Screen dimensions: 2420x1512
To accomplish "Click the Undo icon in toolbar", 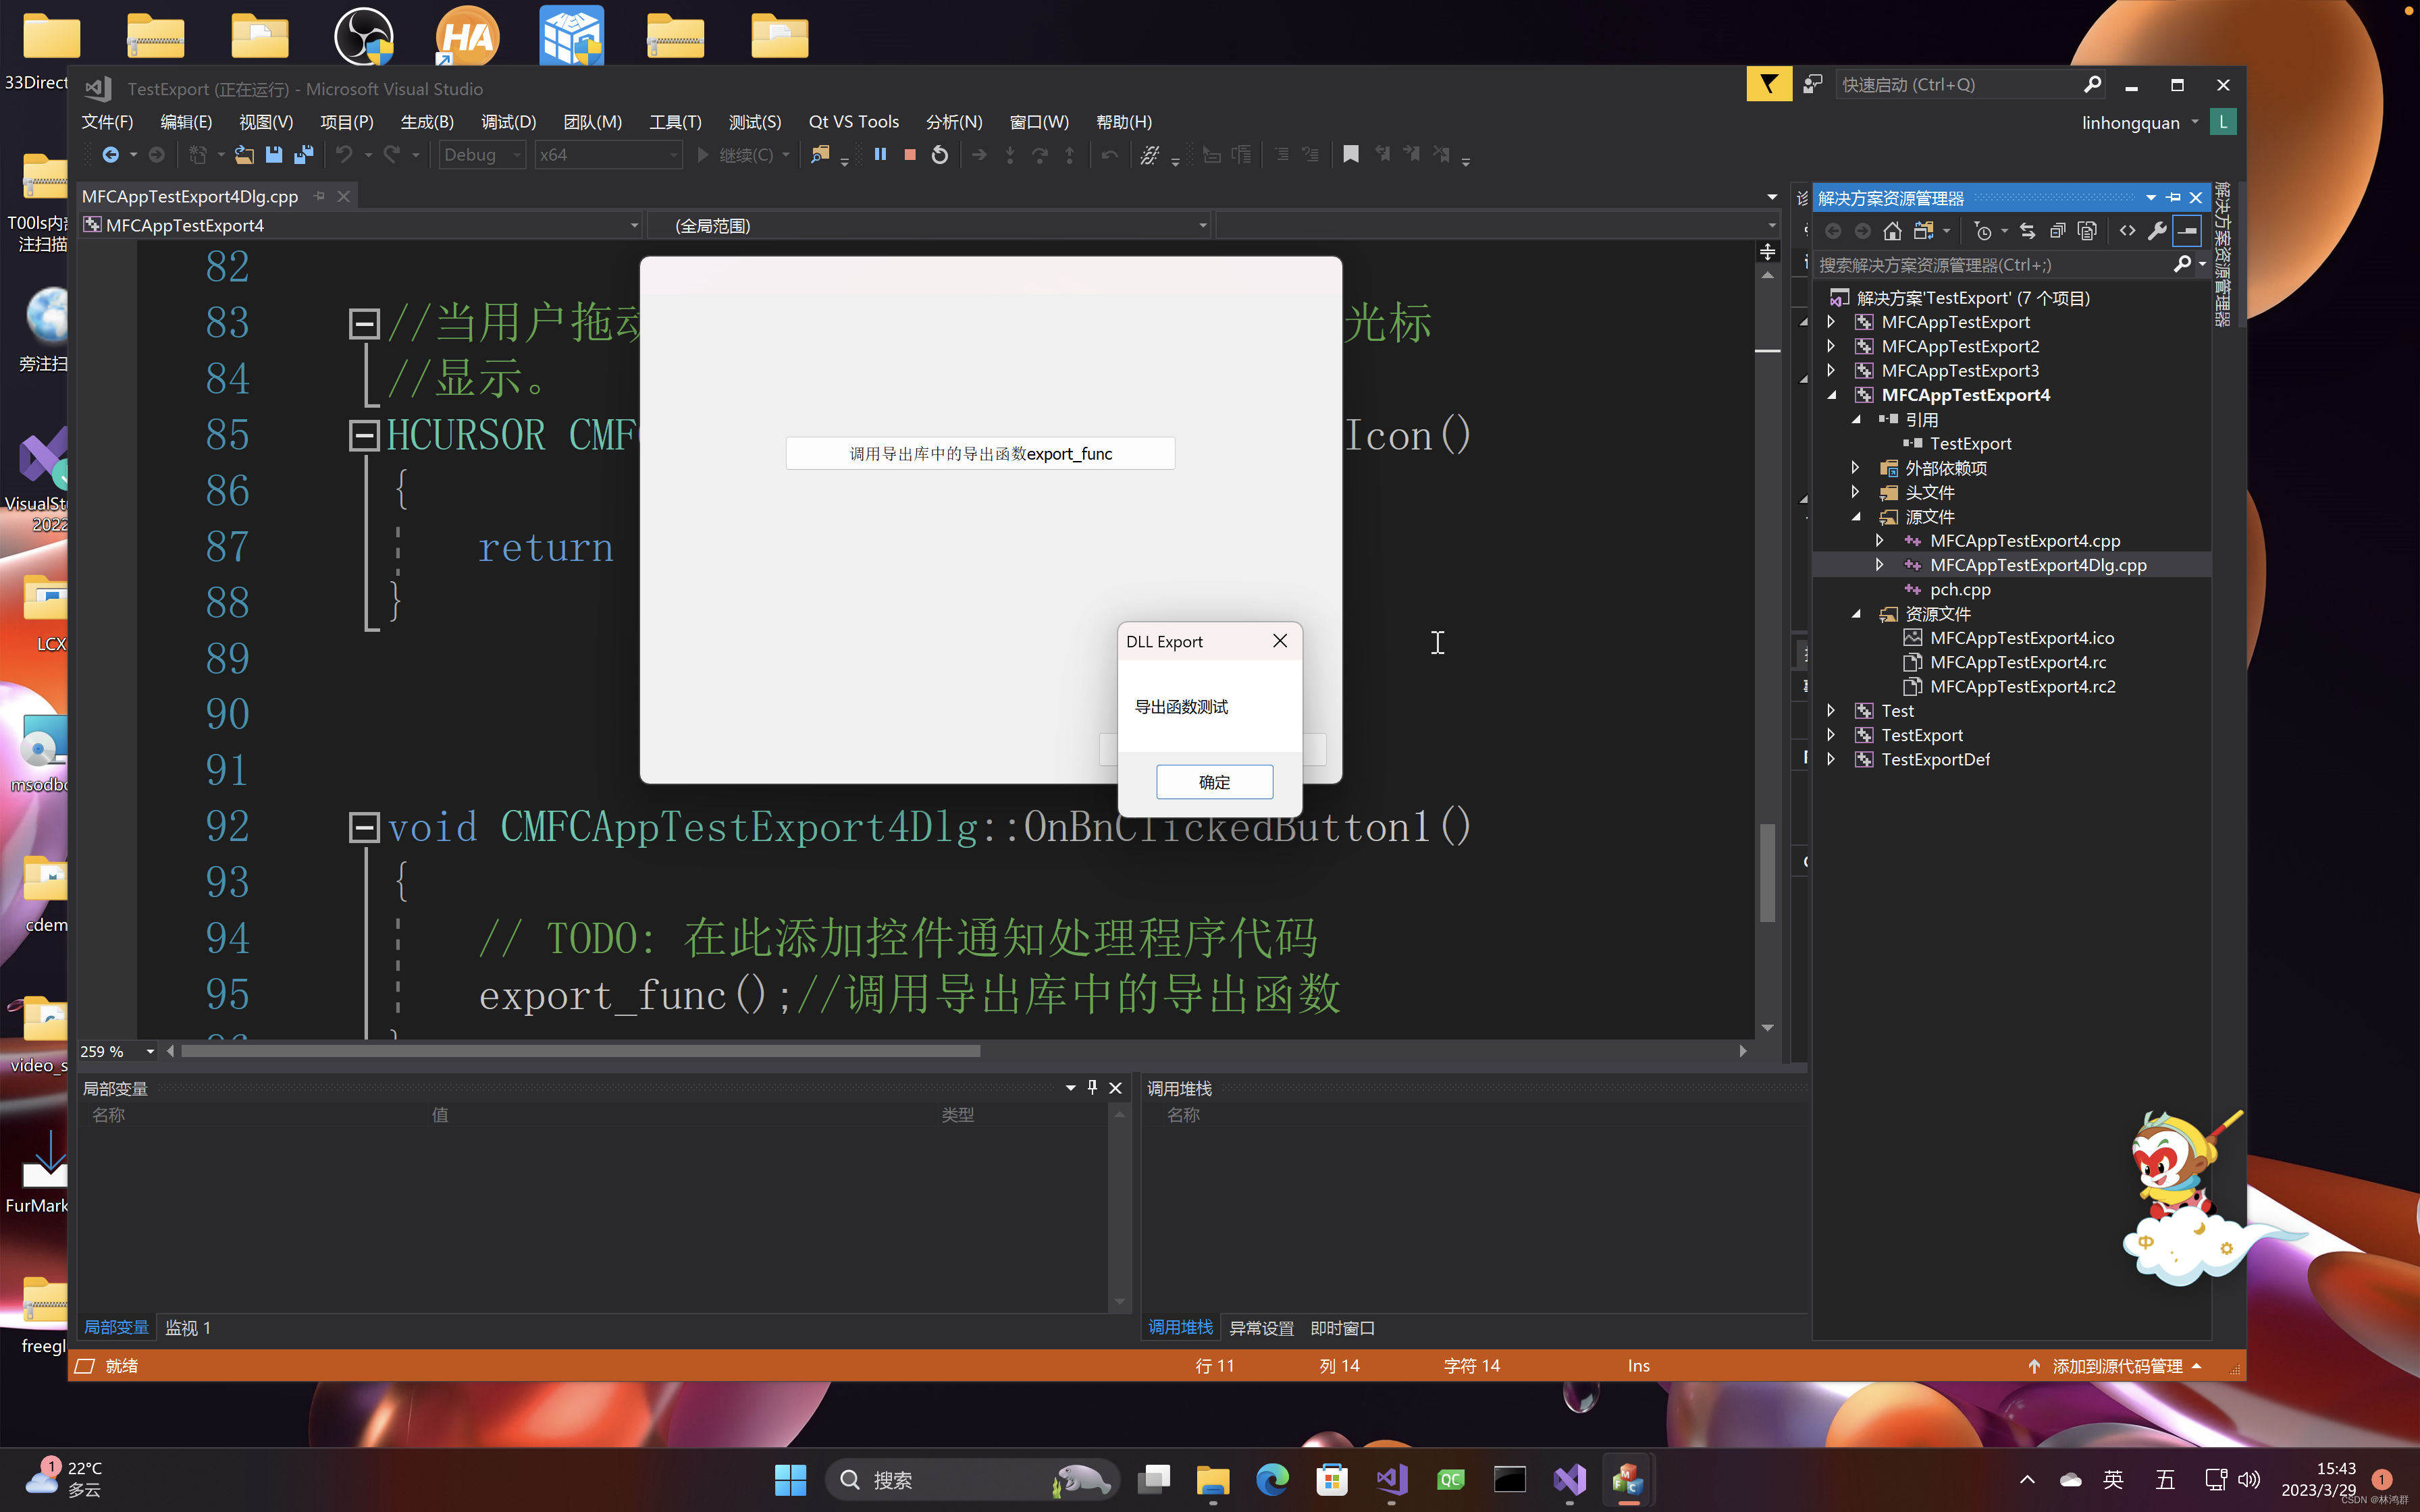I will [x=344, y=155].
